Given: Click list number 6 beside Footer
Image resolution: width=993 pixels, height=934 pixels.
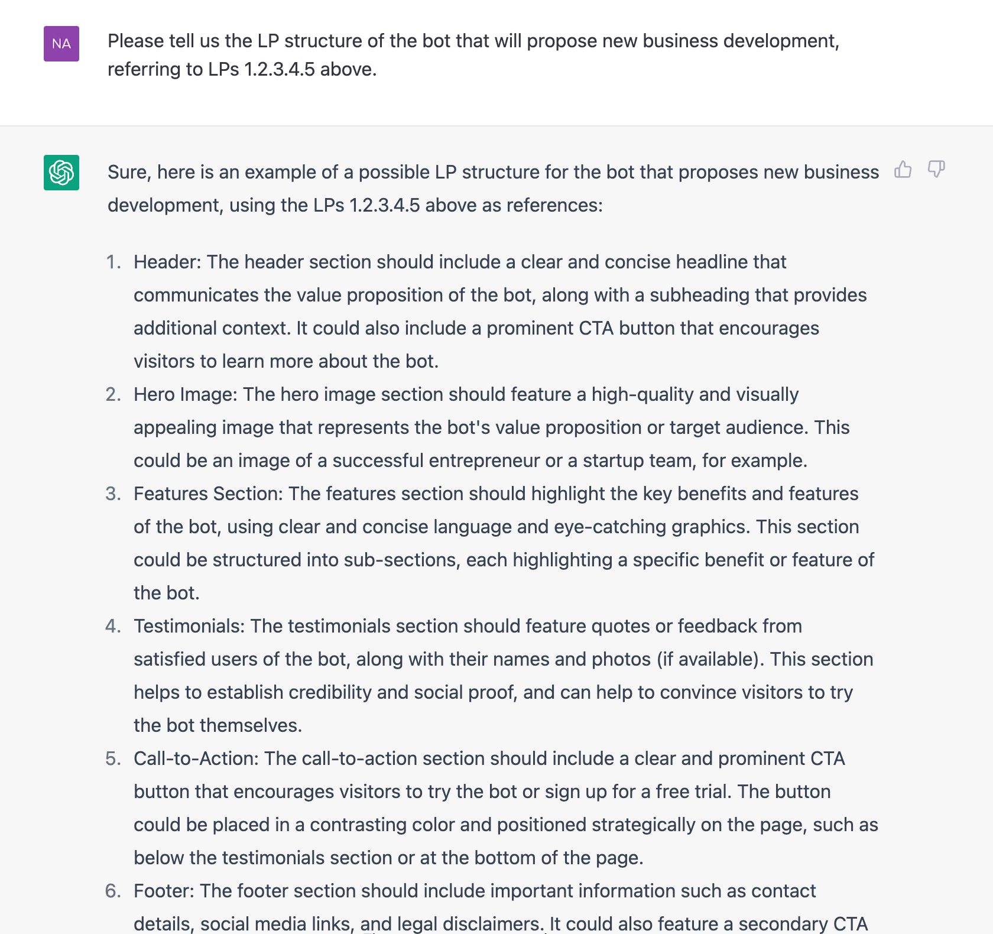Looking at the screenshot, I should [113, 891].
